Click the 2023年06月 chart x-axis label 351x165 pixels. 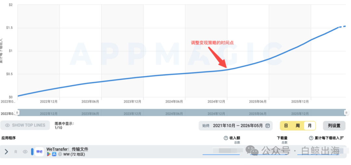click(x=90, y=102)
